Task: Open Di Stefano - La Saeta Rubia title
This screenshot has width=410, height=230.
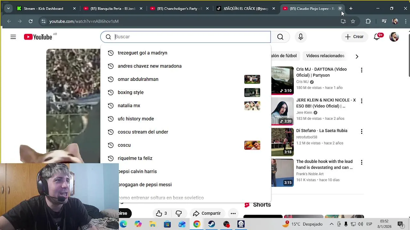Action: (322, 131)
